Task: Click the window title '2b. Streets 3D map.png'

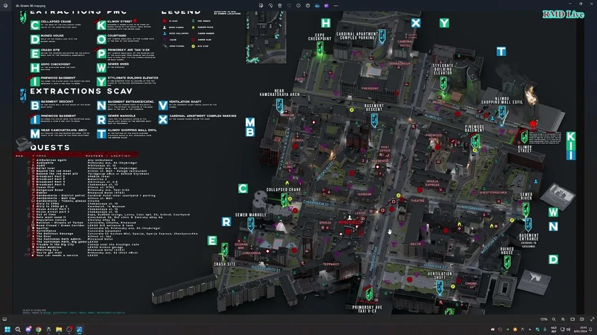Action: 30,6
